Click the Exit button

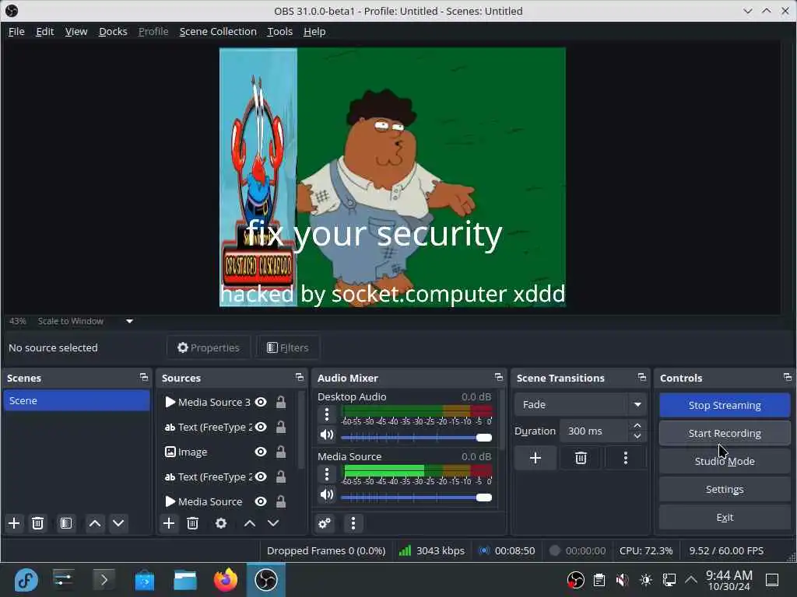(x=725, y=517)
